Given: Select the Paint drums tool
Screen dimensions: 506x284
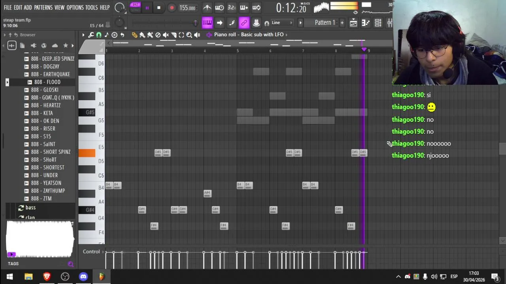Looking at the screenshot, I should click(150, 35).
